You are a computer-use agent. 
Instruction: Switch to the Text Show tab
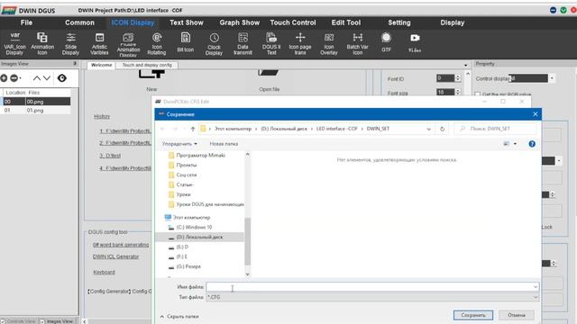pos(187,22)
